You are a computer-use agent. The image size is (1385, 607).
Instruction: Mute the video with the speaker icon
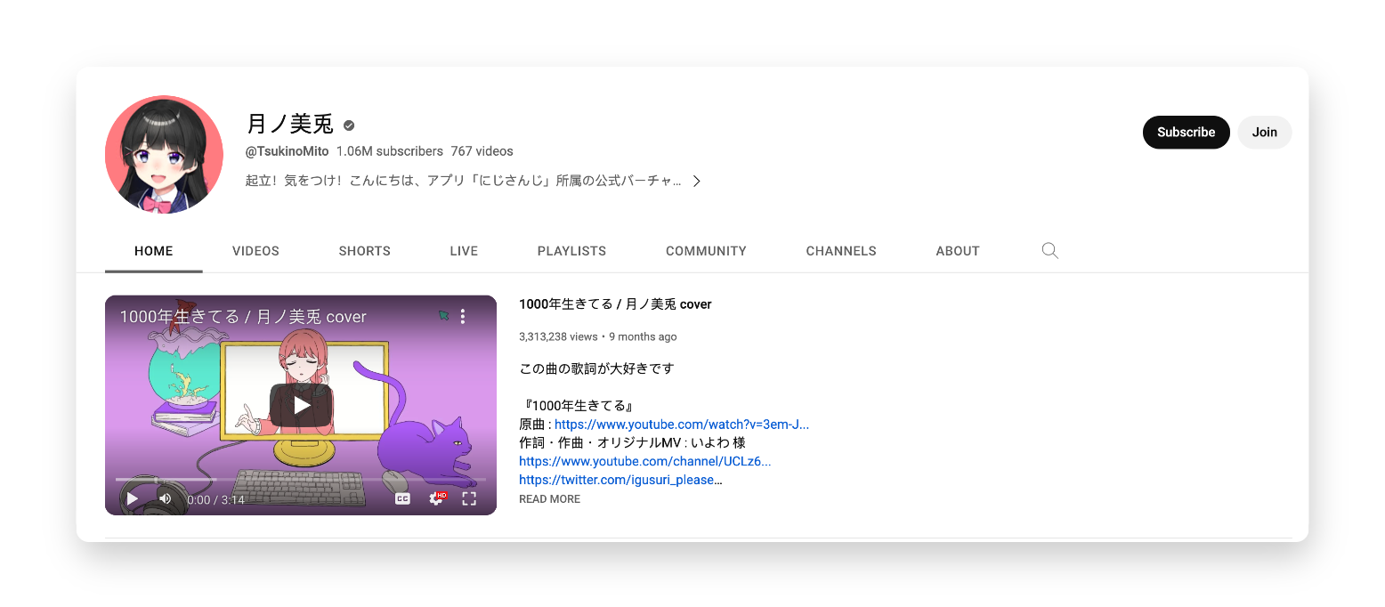pyautogui.click(x=165, y=498)
